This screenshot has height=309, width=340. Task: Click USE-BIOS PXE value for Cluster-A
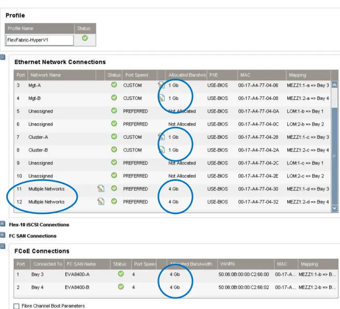point(217,137)
